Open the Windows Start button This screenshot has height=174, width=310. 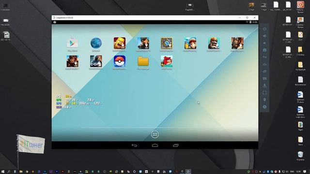click(3, 172)
